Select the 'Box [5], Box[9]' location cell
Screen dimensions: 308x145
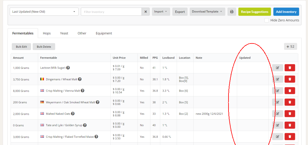click(x=184, y=79)
